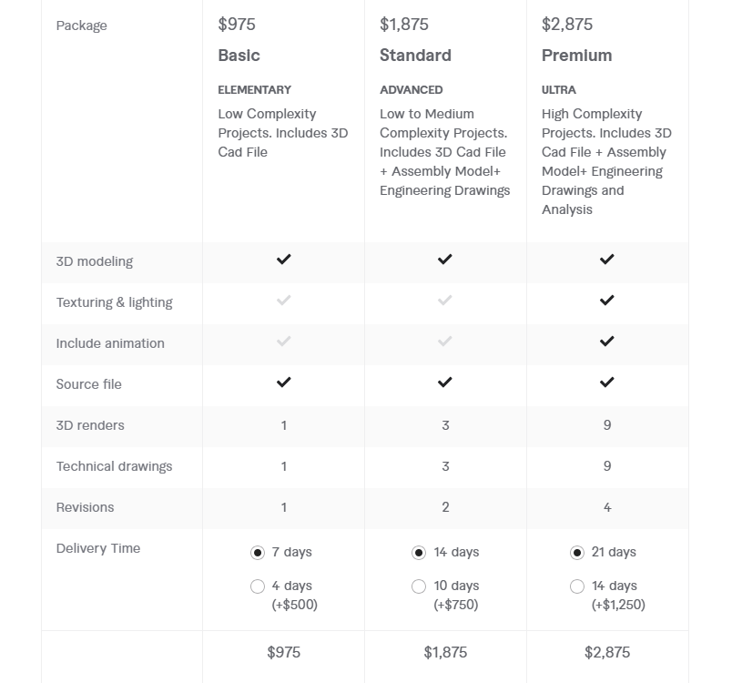Choose 14 days (+$1,250) Premium delivery
Screen dimensions: 732x683
[x=577, y=586]
